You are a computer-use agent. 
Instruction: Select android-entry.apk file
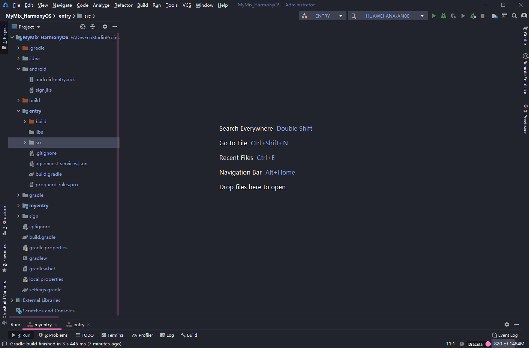click(x=55, y=79)
